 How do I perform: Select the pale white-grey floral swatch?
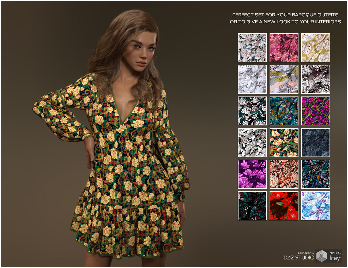click(x=252, y=79)
